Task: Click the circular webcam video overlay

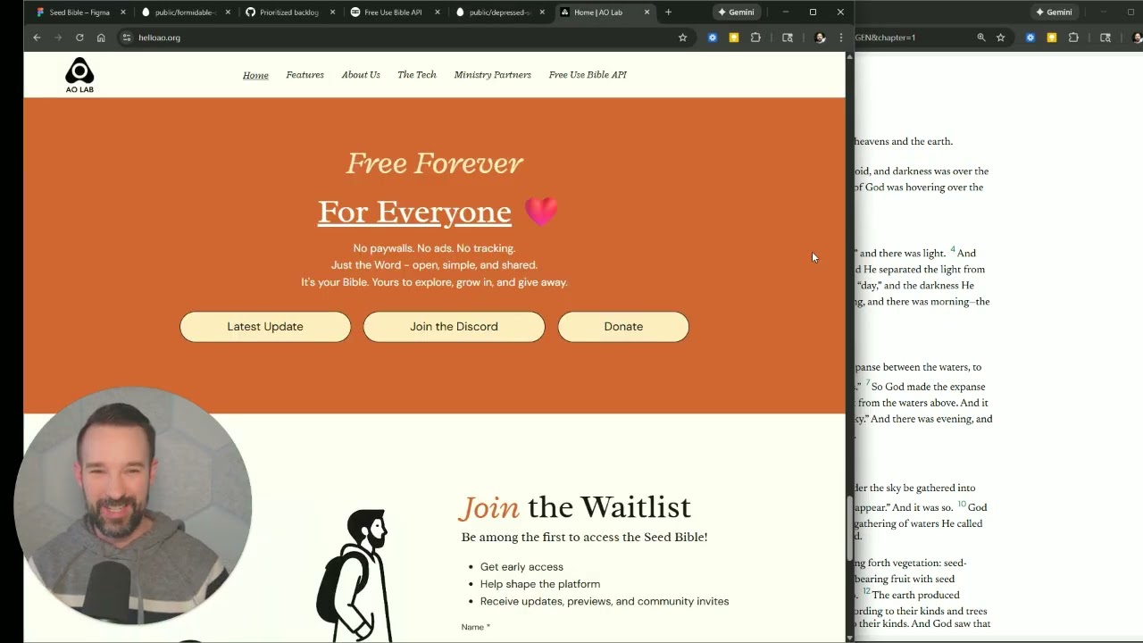Action: coord(133,505)
